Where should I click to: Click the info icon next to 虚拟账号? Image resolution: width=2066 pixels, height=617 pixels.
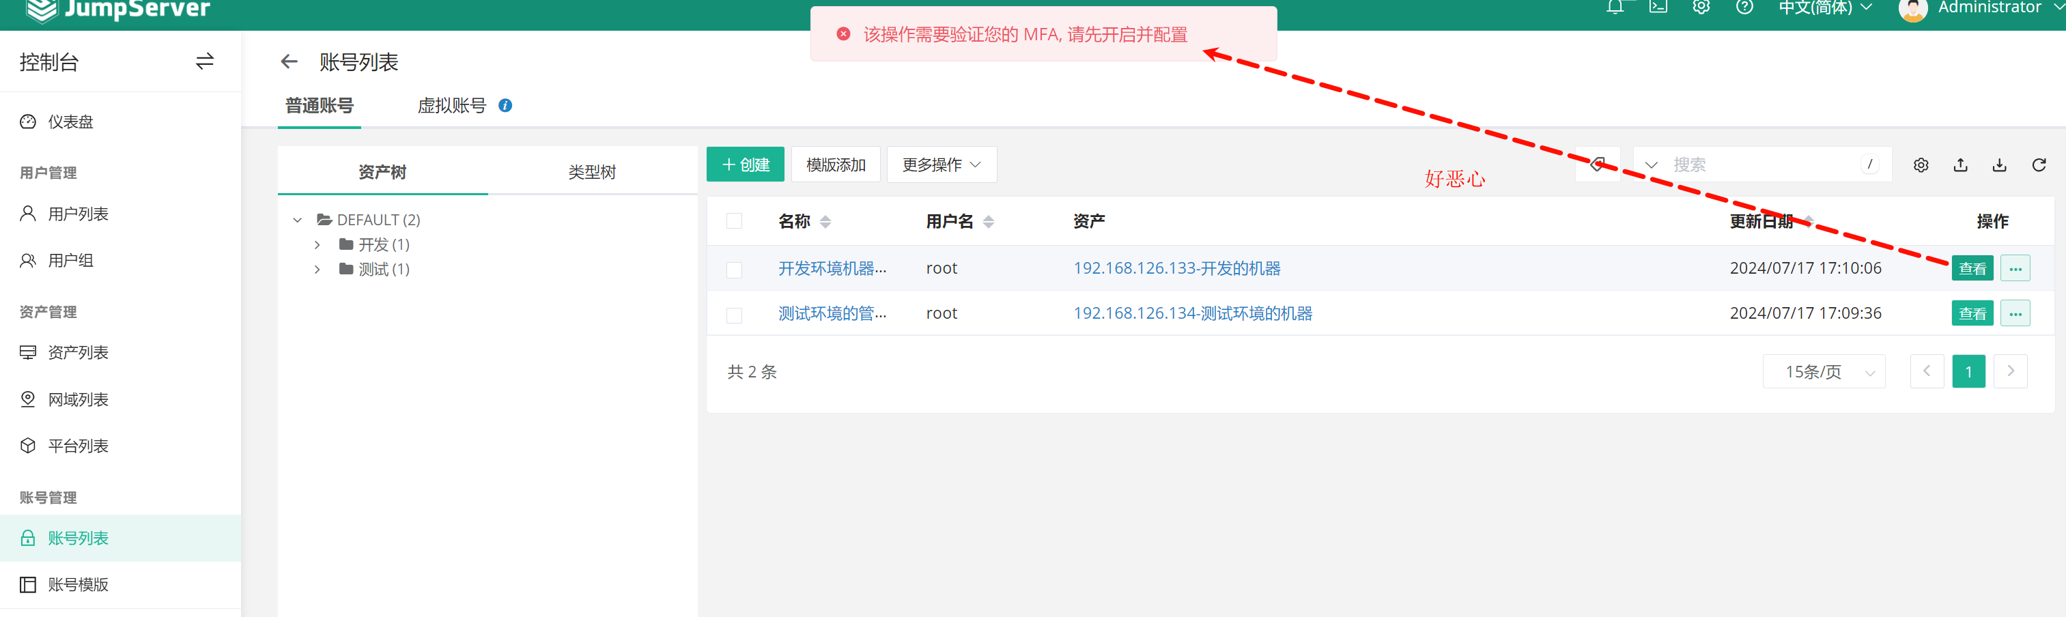coord(505,106)
